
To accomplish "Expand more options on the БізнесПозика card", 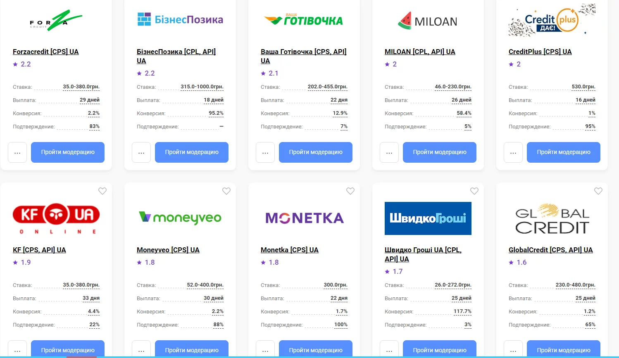I will 141,152.
